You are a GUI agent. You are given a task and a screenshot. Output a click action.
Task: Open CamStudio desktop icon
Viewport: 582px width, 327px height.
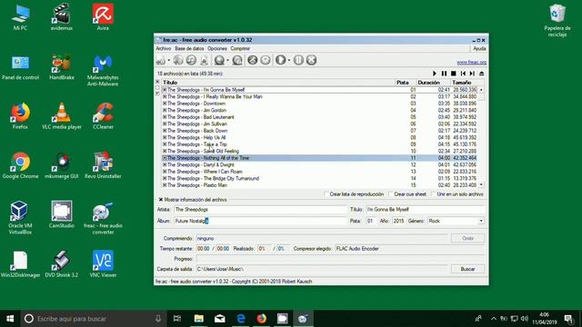62,214
